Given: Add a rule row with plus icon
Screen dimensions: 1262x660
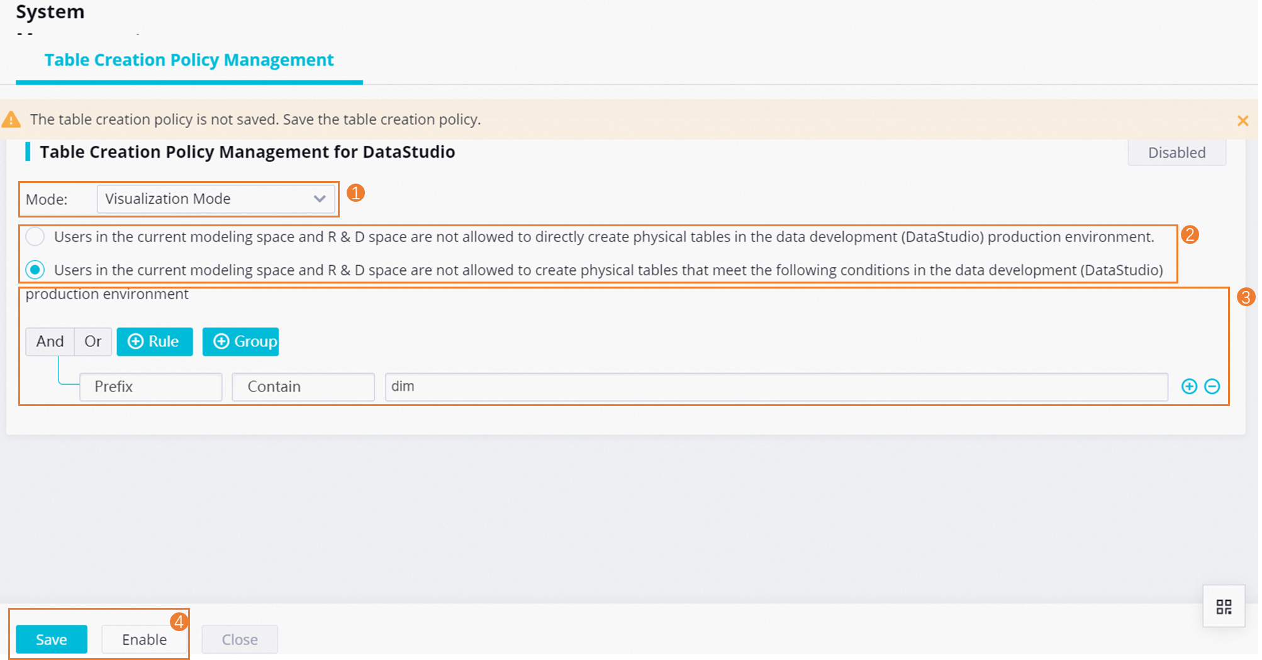Looking at the screenshot, I should [1189, 387].
